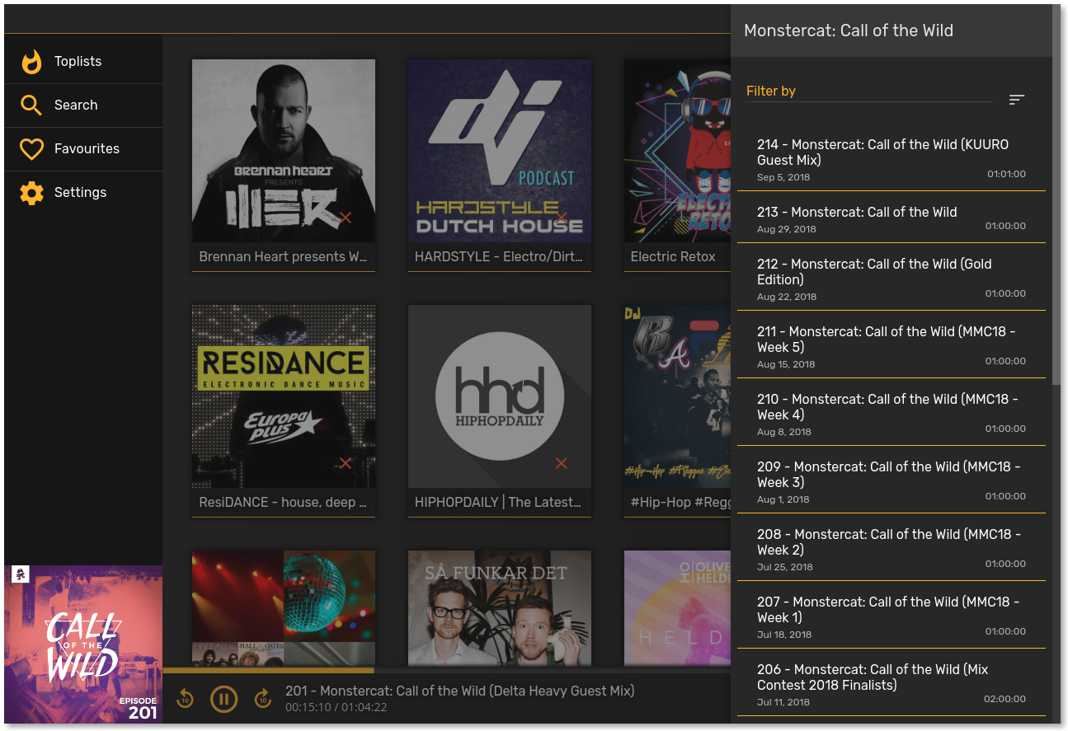The height and width of the screenshot is (731, 1068).
Task: Click the magnifying glass Search icon
Action: [31, 105]
